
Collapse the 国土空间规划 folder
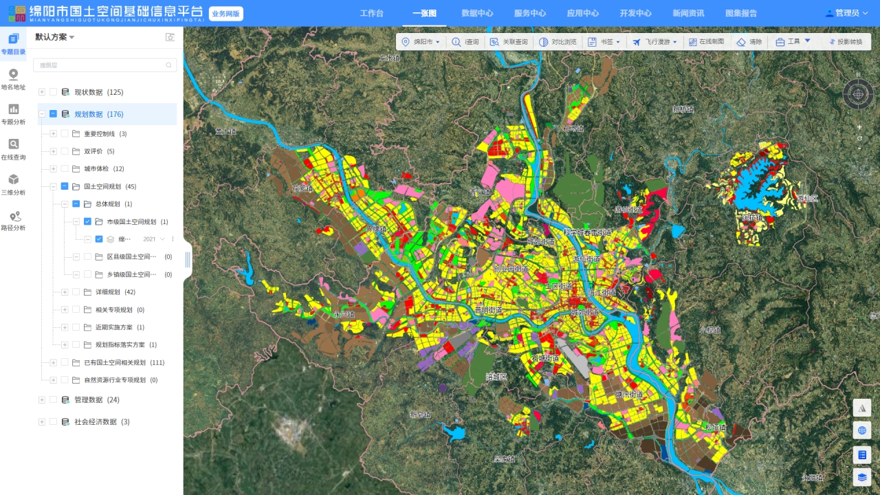click(53, 186)
